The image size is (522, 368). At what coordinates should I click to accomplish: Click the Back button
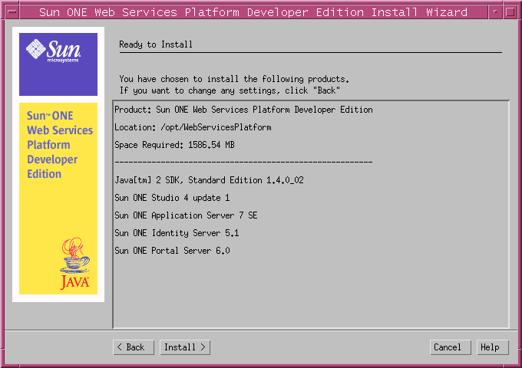134,347
